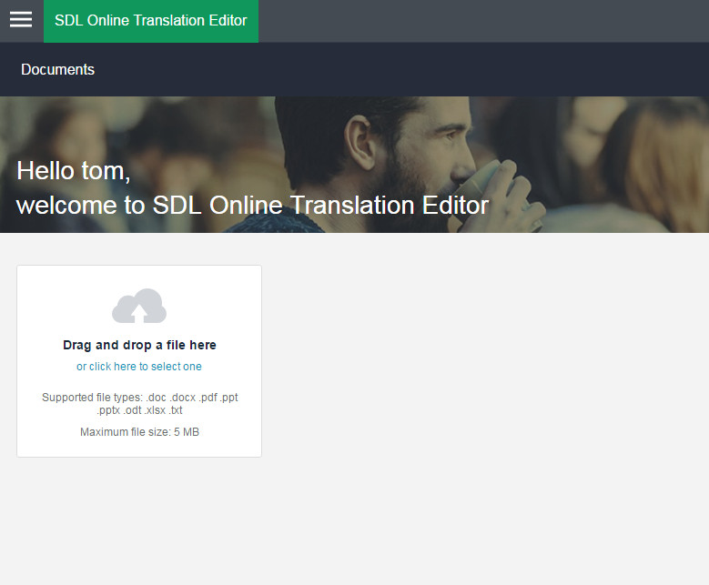Click empty space in the dark Documents bar
Screen dimensions: 709x585
tap(410, 69)
